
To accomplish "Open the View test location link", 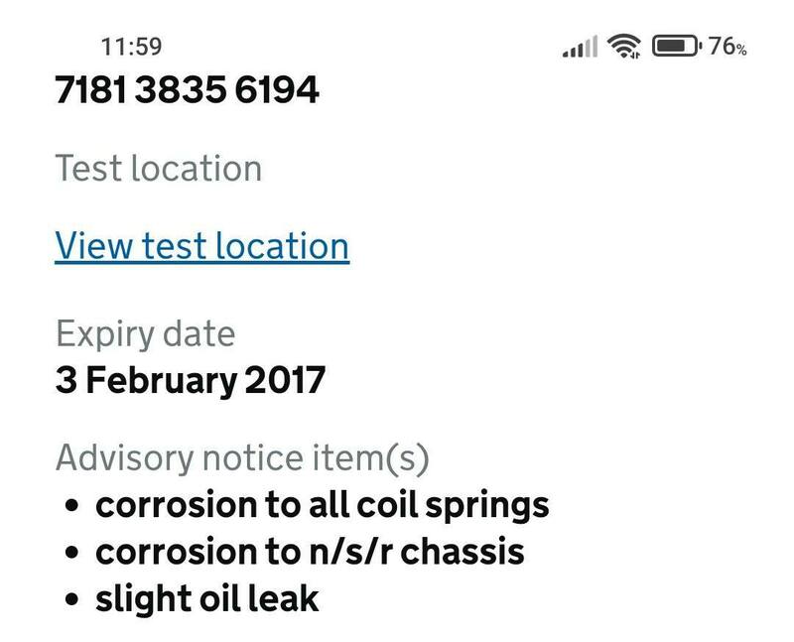I will 201,246.
